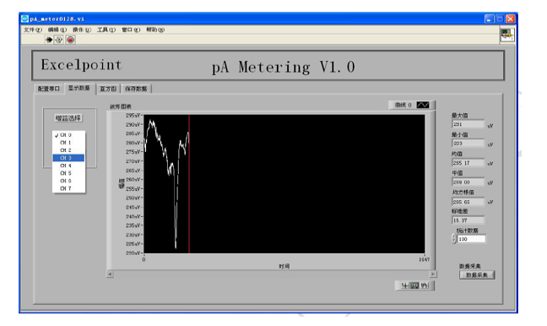Pick CH 1 in gain selection list
The height and width of the screenshot is (326, 547).
[68, 143]
